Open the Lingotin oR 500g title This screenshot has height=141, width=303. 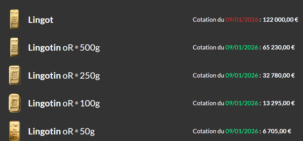64,47
